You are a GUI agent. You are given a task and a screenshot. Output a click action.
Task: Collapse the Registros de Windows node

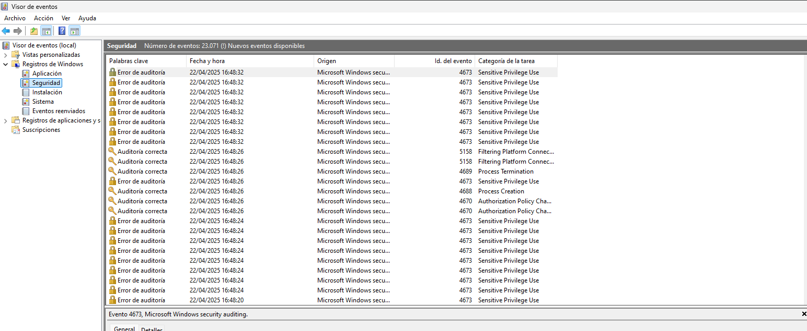[x=6, y=64]
